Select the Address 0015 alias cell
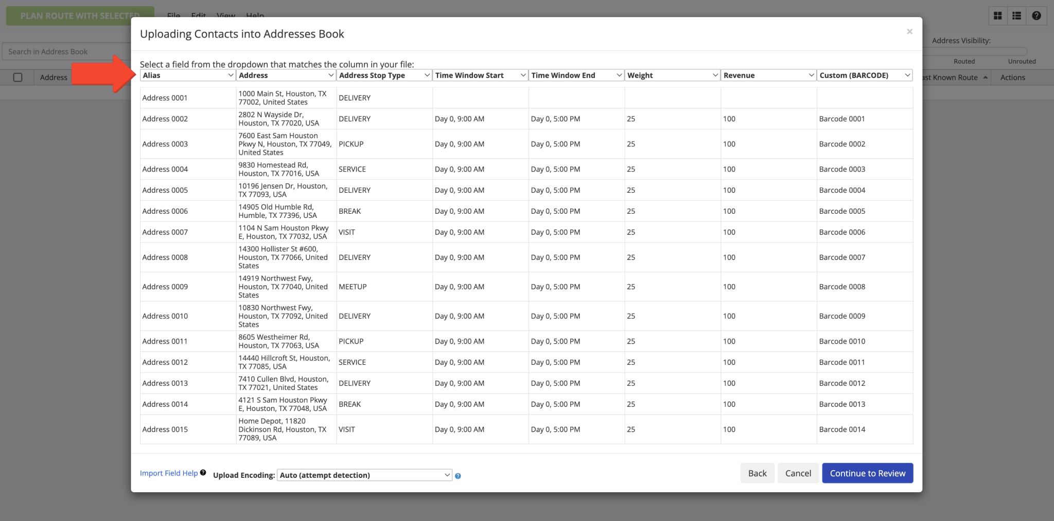Screen dimensions: 1054x521 click(x=188, y=430)
